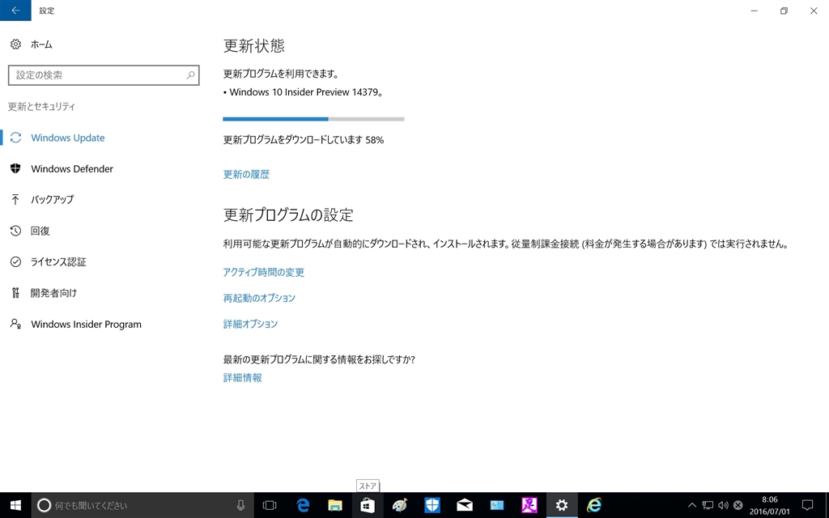829x518 pixels.
Task: Open 再起動のオプション link
Action: tap(259, 298)
